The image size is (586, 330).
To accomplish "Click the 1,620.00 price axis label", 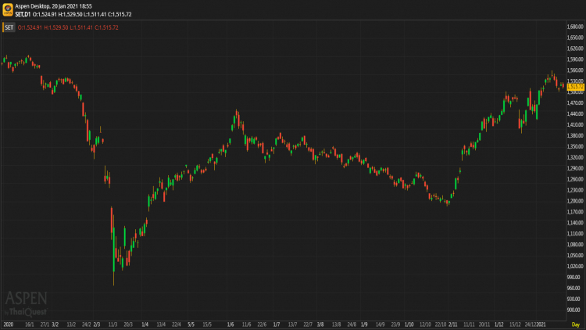I will 575,48.
